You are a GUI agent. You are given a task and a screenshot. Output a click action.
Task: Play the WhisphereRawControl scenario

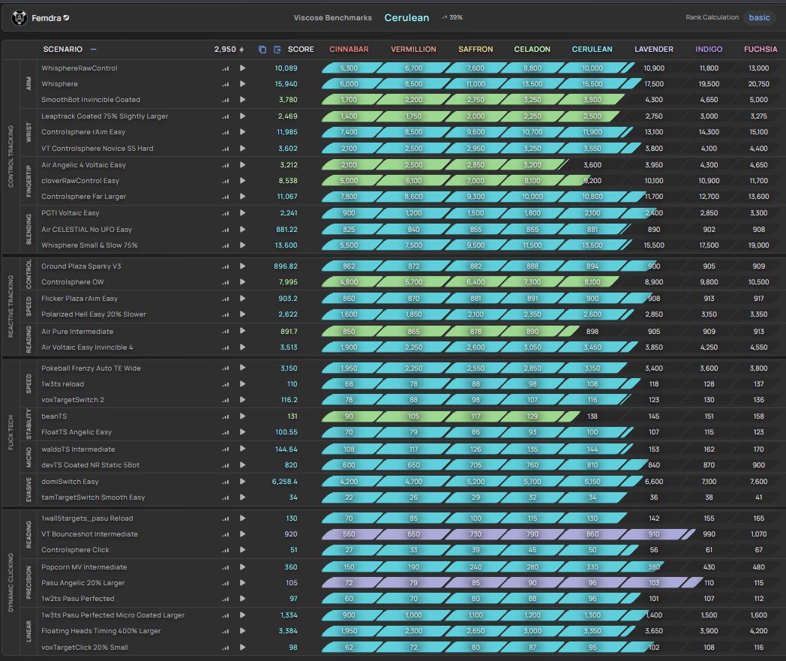[x=242, y=68]
